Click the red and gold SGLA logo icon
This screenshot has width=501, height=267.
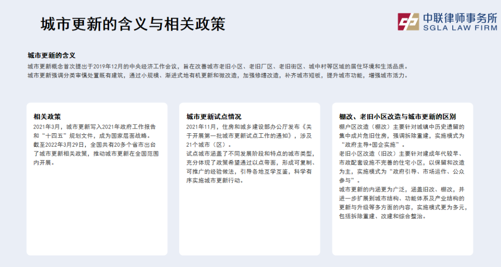pos(407,22)
